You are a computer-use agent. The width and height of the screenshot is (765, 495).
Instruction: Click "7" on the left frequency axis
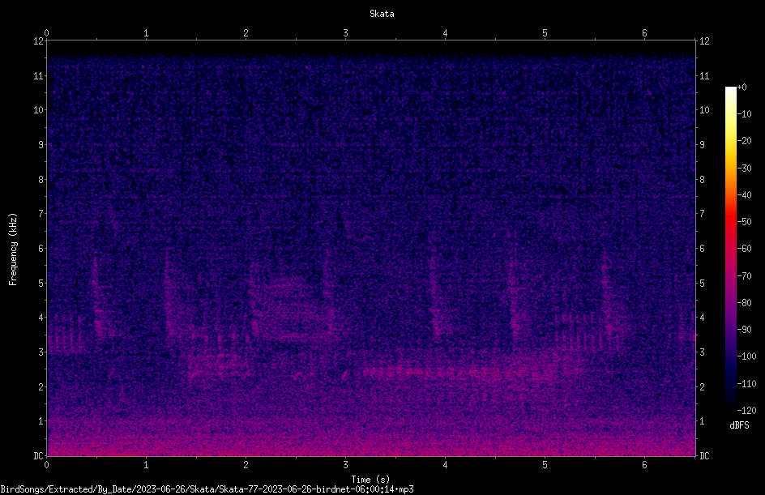(x=41, y=214)
